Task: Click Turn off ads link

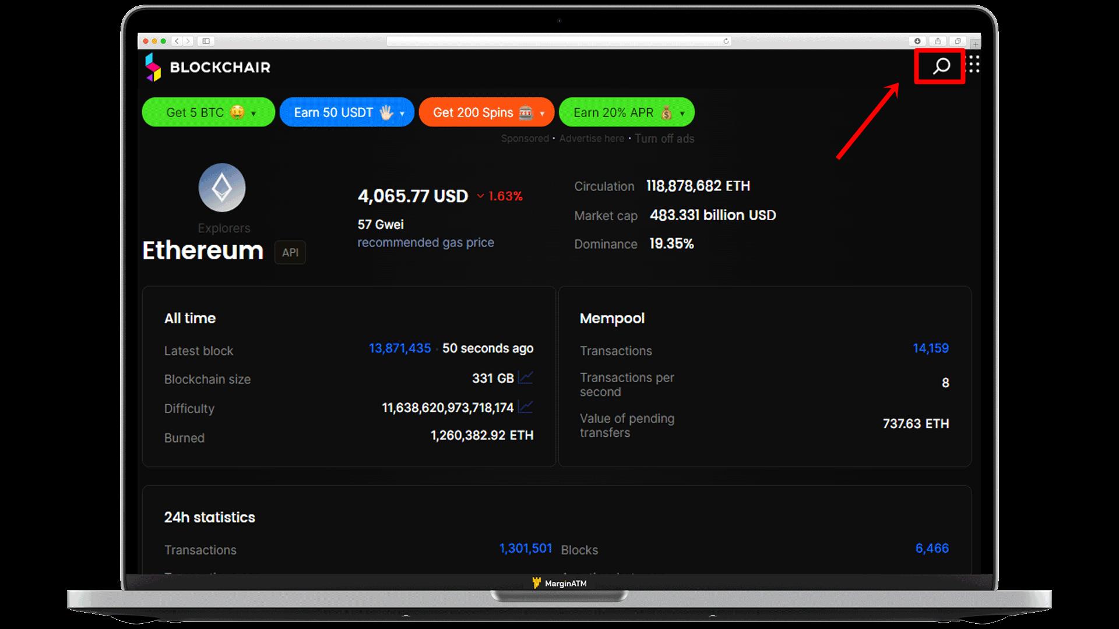Action: pyautogui.click(x=664, y=139)
